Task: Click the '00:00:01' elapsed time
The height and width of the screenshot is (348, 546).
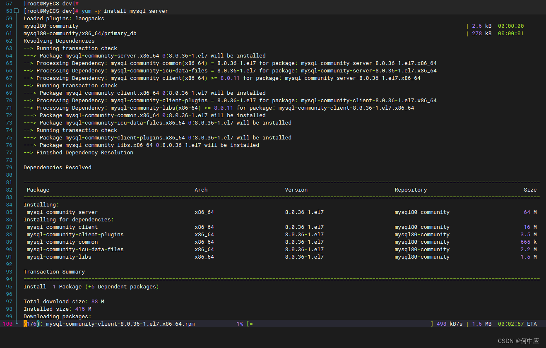Action: click(x=511, y=34)
